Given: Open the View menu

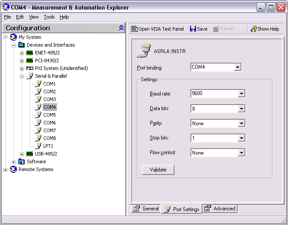Looking at the screenshot, I should (34, 17).
